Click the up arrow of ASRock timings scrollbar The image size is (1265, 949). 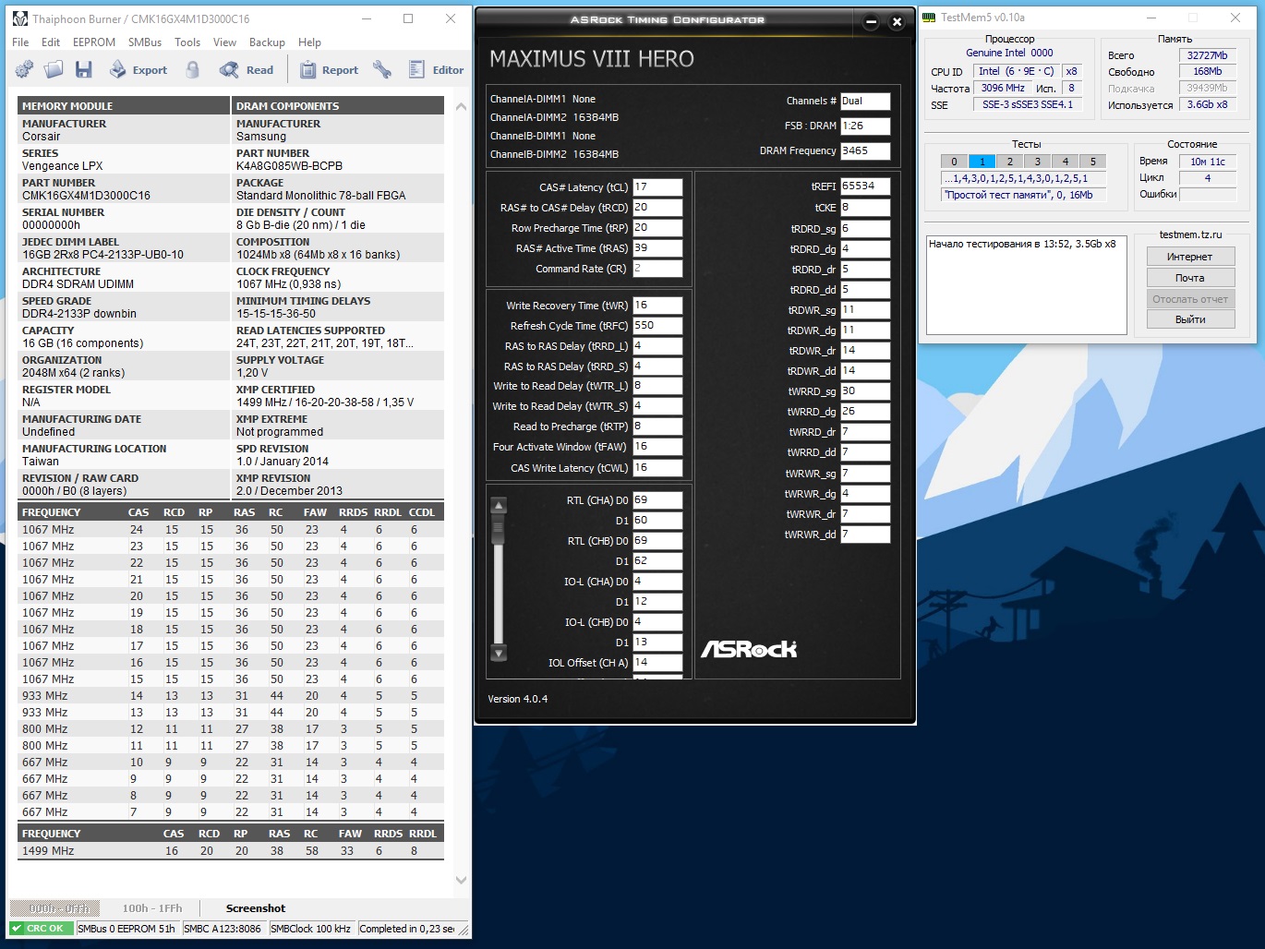click(499, 505)
